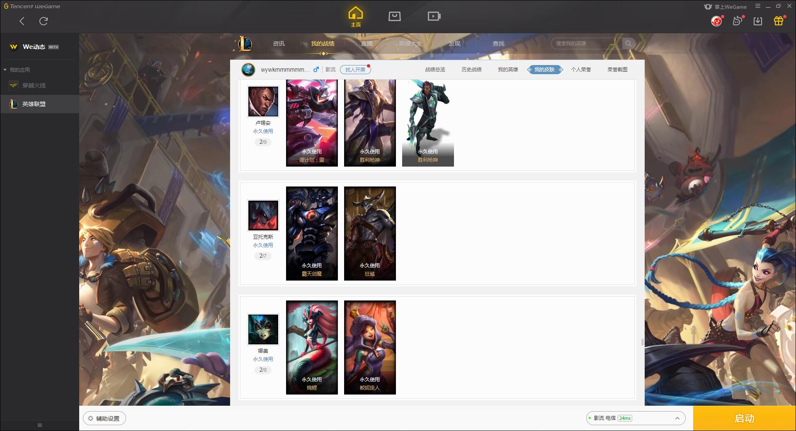
Task: Click the 娜美 champion portrait
Action: coord(263,329)
